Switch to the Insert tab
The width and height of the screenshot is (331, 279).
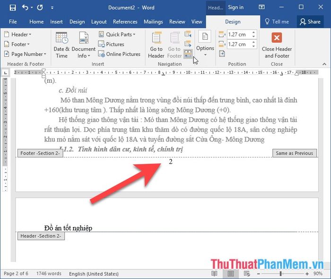(56, 22)
